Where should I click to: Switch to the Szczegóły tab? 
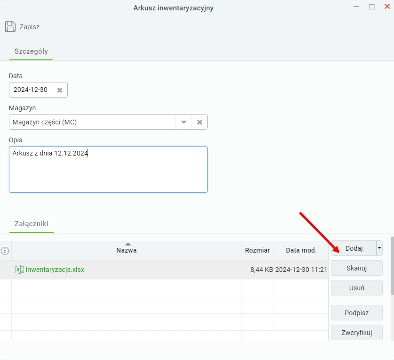point(31,51)
